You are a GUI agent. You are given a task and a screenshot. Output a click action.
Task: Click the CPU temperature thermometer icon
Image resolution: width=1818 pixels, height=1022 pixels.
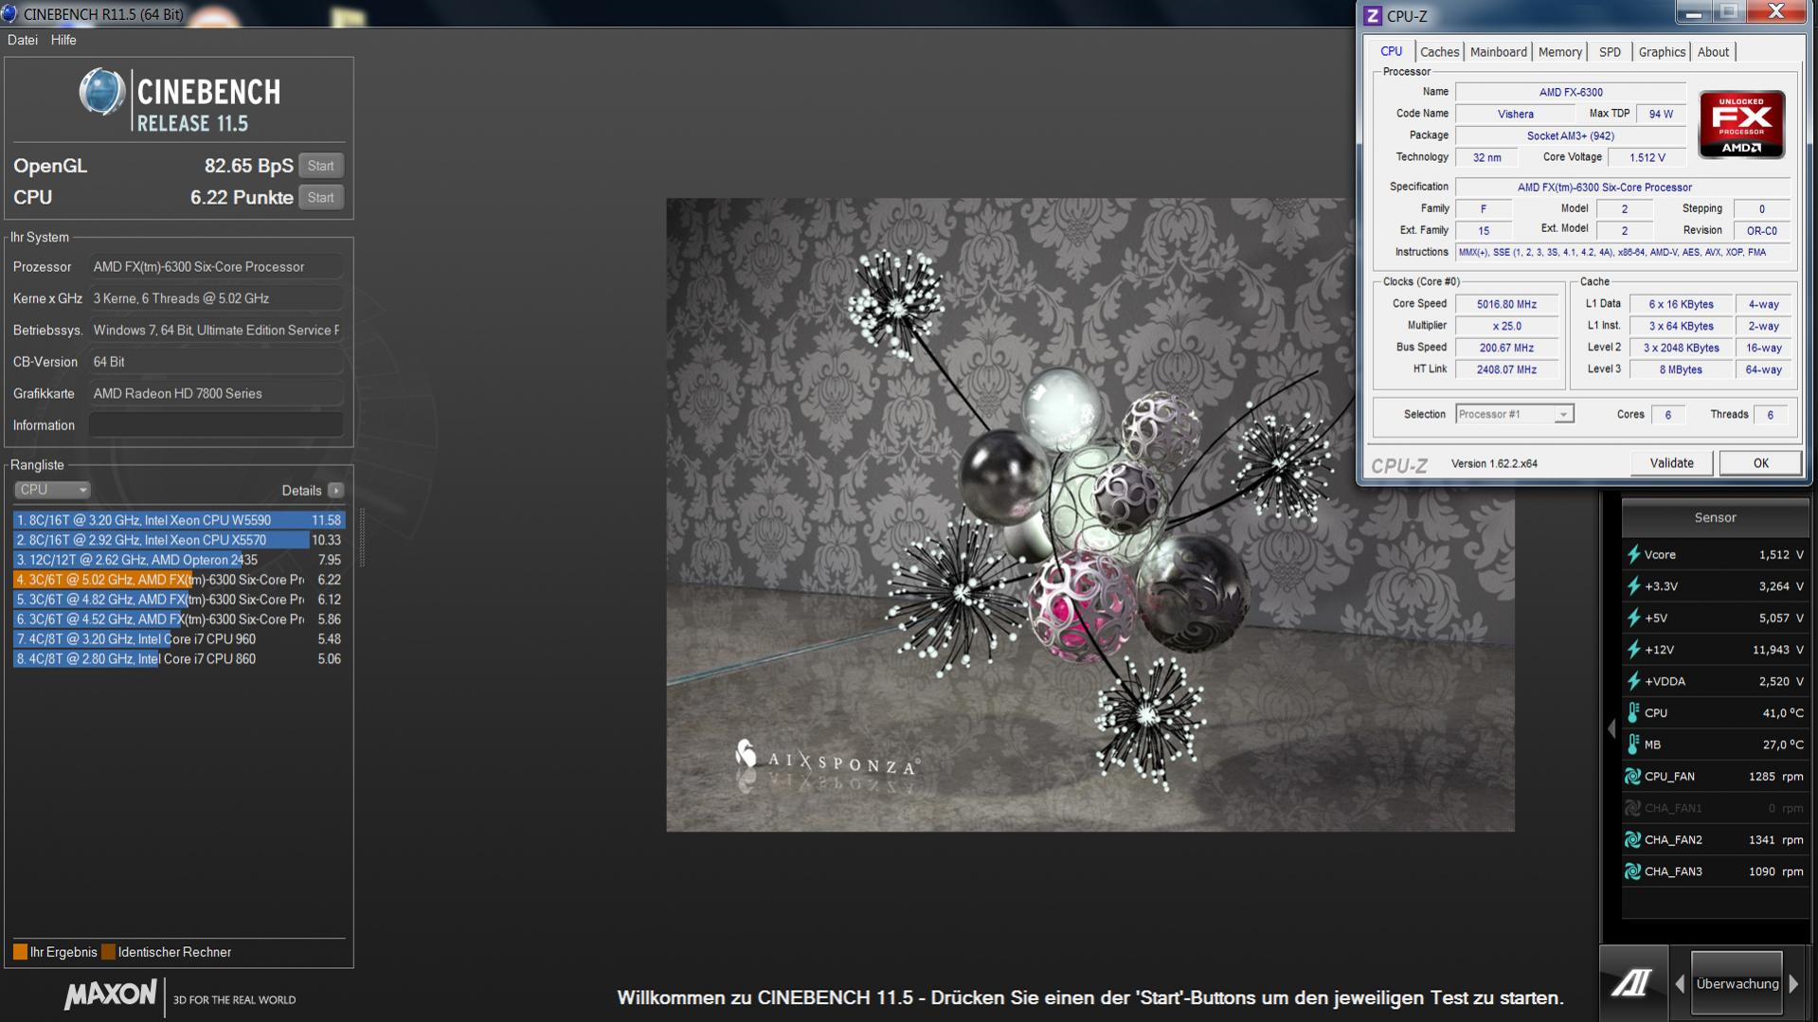point(1633,712)
